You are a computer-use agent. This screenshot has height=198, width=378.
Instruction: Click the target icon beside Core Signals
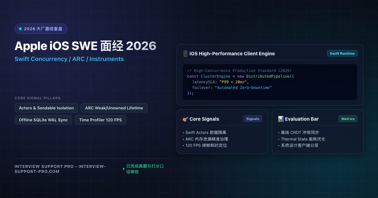pyautogui.click(x=185, y=119)
